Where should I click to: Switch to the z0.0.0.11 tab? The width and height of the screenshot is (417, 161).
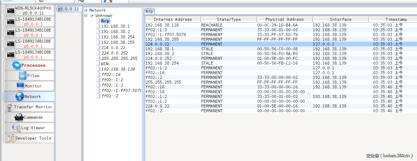[69, 9]
